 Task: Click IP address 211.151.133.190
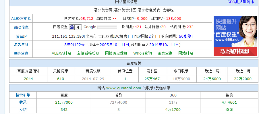coord(68,36)
